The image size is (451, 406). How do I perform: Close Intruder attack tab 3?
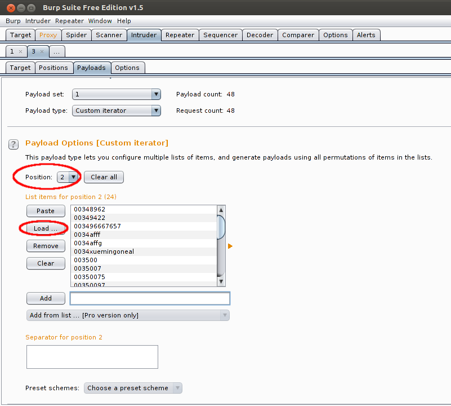[x=42, y=51]
